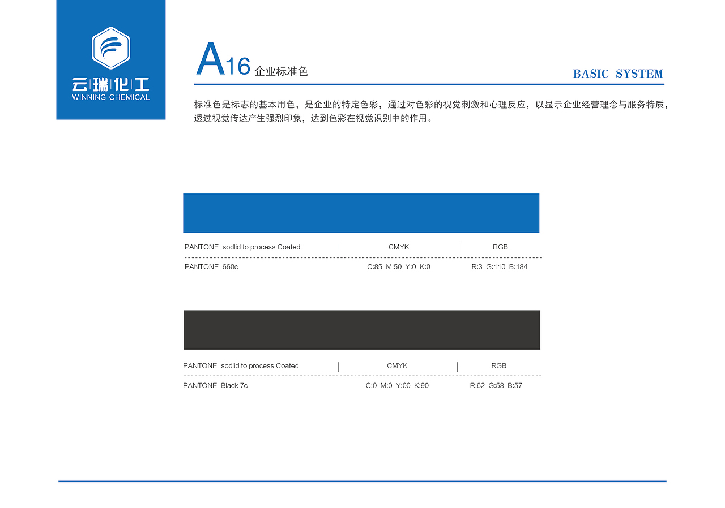Click the 云瑞化工 logo wordmark
The width and height of the screenshot is (725, 508).
(x=111, y=85)
